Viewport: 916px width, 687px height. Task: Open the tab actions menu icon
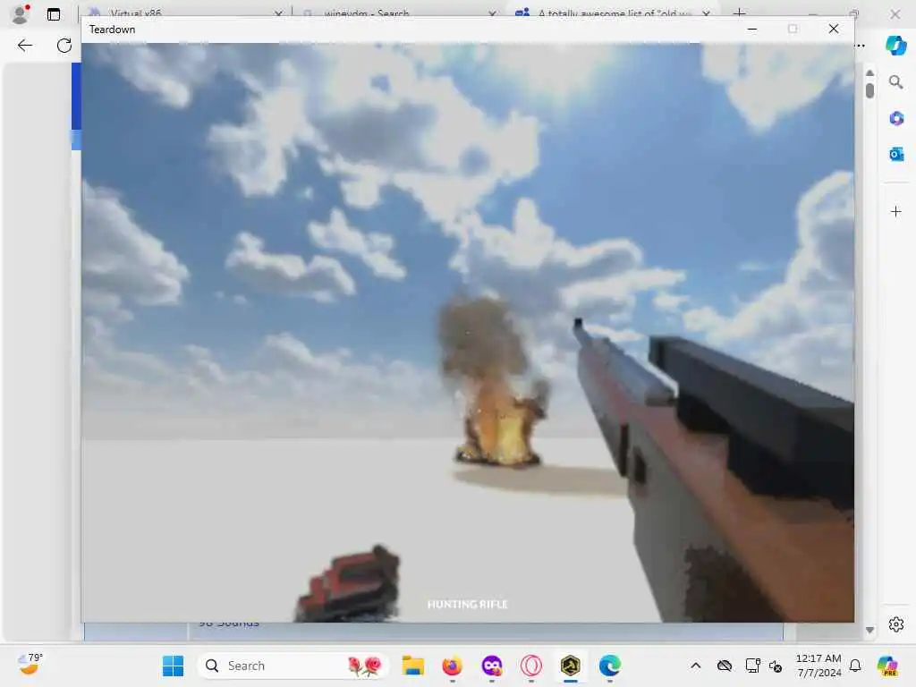click(53, 14)
